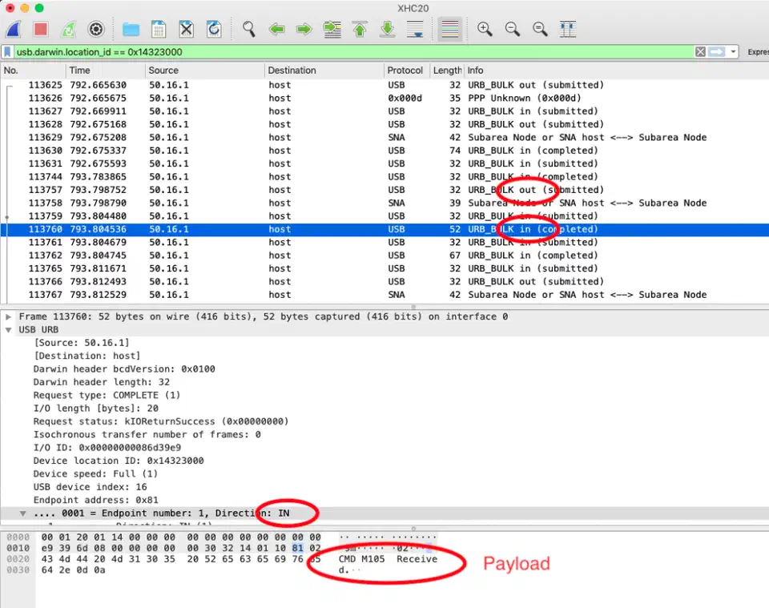769x608 pixels.
Task: Open a saved capture file
Action: (x=131, y=30)
